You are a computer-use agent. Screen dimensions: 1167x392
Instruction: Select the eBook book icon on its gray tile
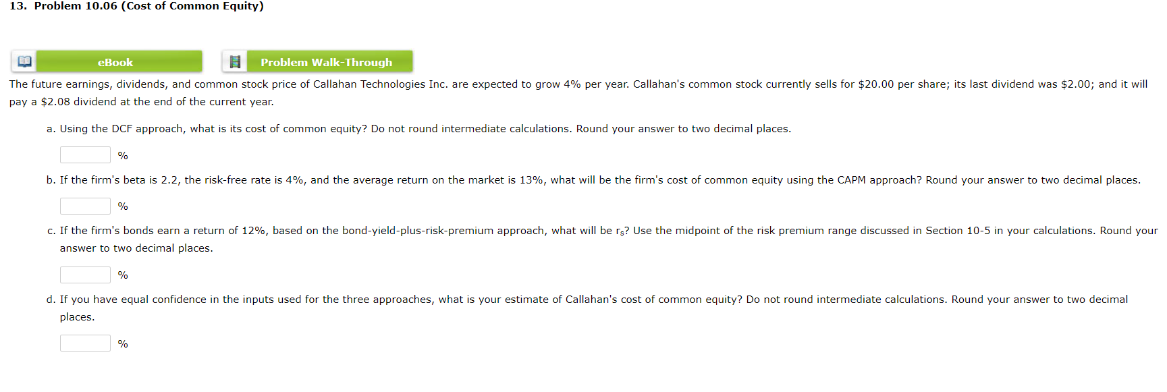pos(24,61)
